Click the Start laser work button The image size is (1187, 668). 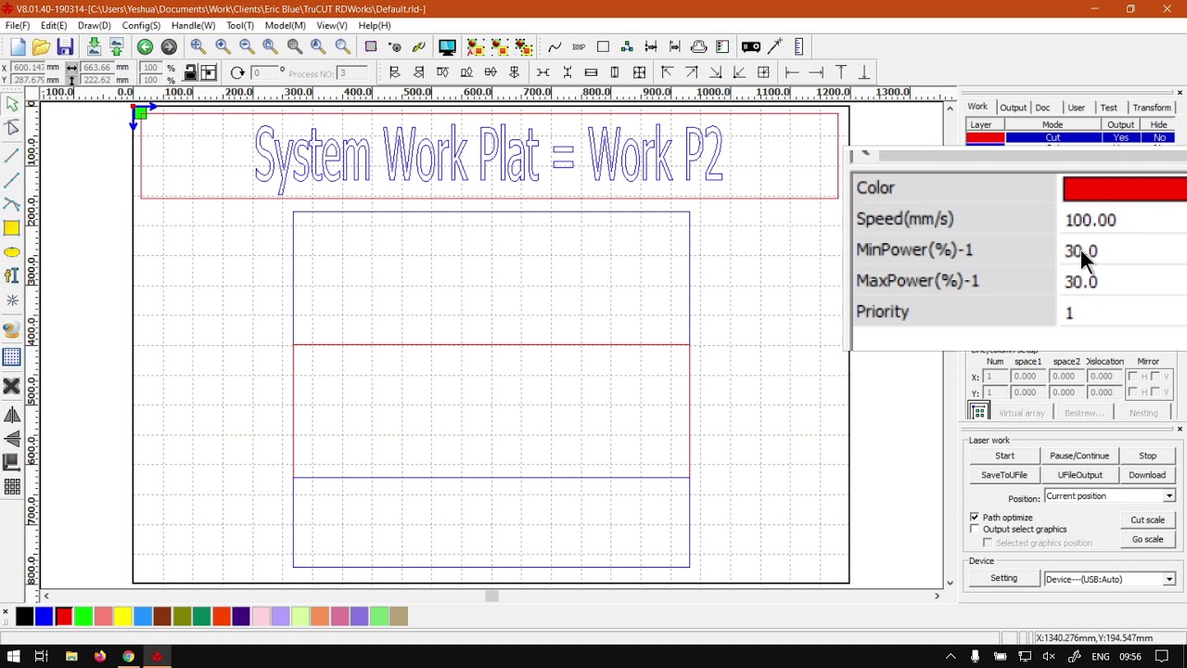[x=1004, y=456]
